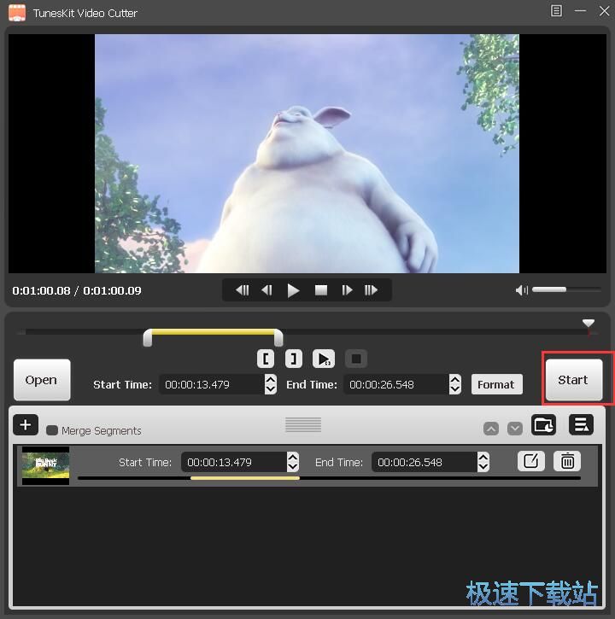Screen dimensions: 615x619
Task: Stop segment preview
Action: pyautogui.click(x=356, y=359)
